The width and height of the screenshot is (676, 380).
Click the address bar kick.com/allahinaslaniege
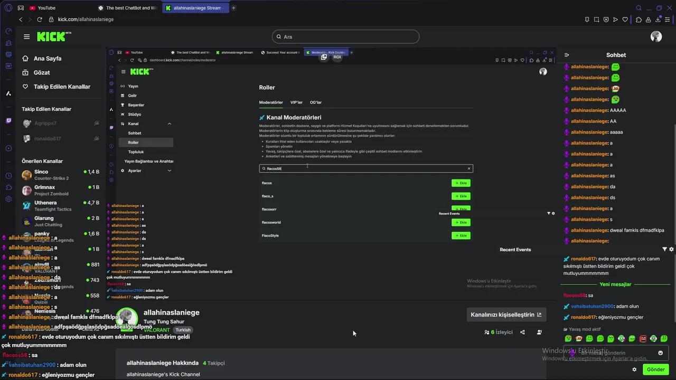click(86, 20)
